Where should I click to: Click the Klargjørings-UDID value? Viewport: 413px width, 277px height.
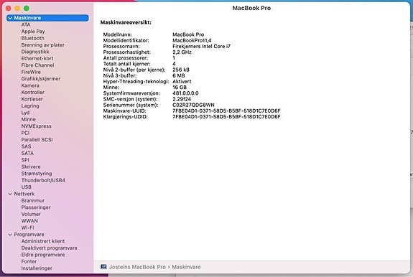[226, 117]
